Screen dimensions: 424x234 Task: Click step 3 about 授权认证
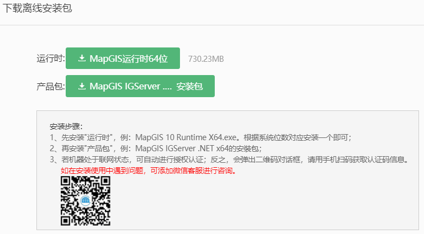click(x=229, y=159)
